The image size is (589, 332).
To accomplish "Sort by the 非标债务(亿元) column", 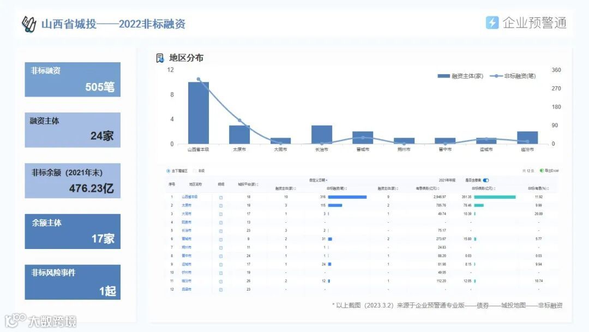I will (x=483, y=188).
